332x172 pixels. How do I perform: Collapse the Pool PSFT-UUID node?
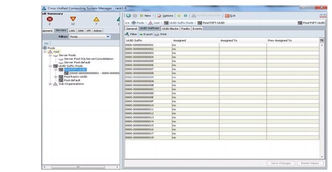point(56,70)
